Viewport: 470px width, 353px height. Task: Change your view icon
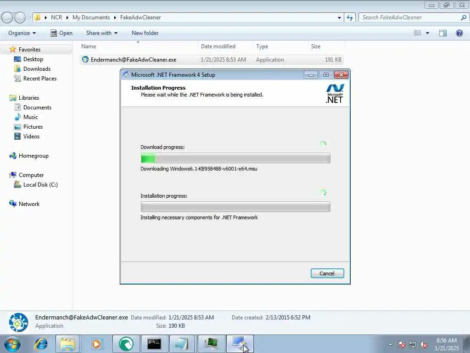(x=418, y=33)
